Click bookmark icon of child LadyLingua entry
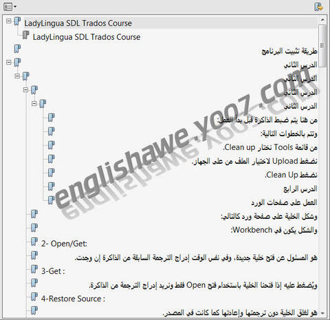This screenshot has height=320, width=330. pyautogui.click(x=25, y=35)
